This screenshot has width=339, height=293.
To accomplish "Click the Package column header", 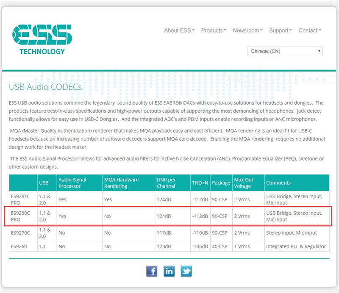I will [221, 183].
